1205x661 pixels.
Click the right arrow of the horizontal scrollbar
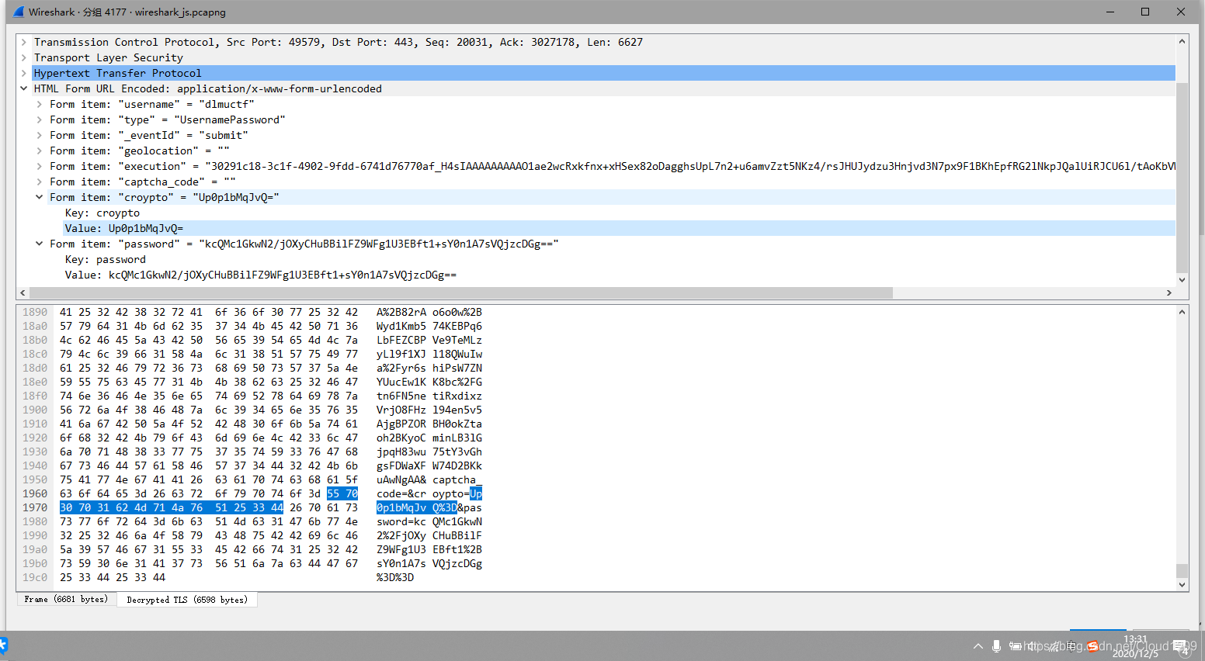click(x=1169, y=292)
